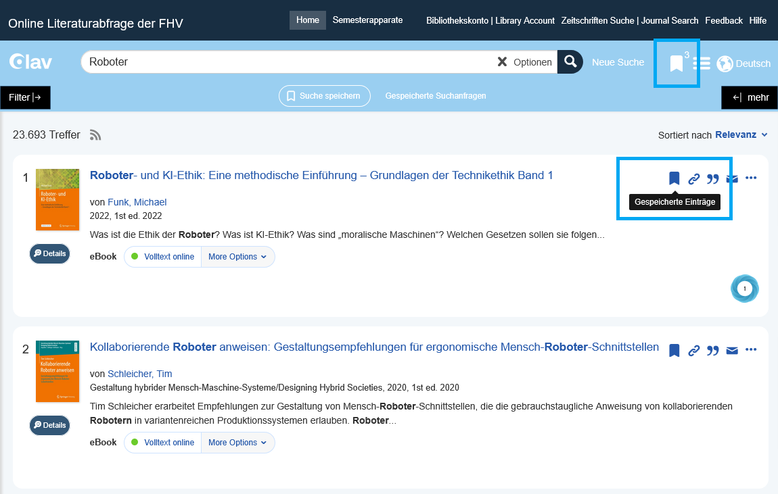The width and height of the screenshot is (778, 494).
Task: Open author link Funk, Michael
Action: point(137,202)
